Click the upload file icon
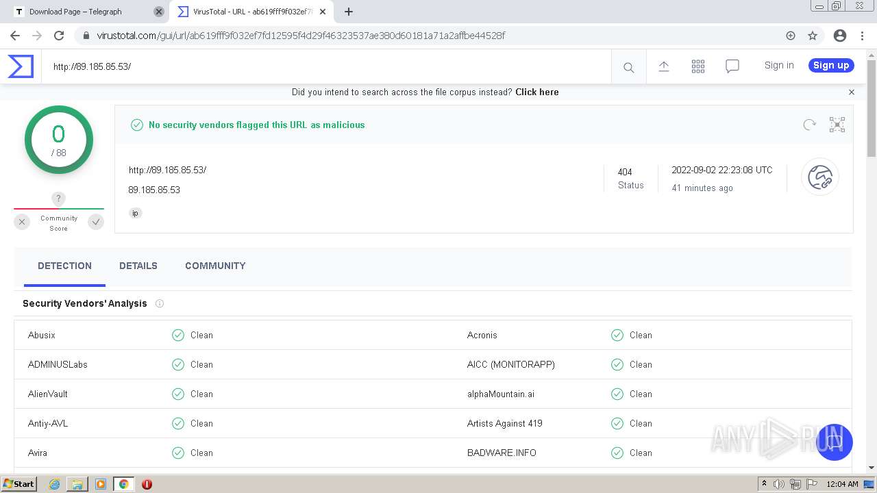 click(663, 66)
